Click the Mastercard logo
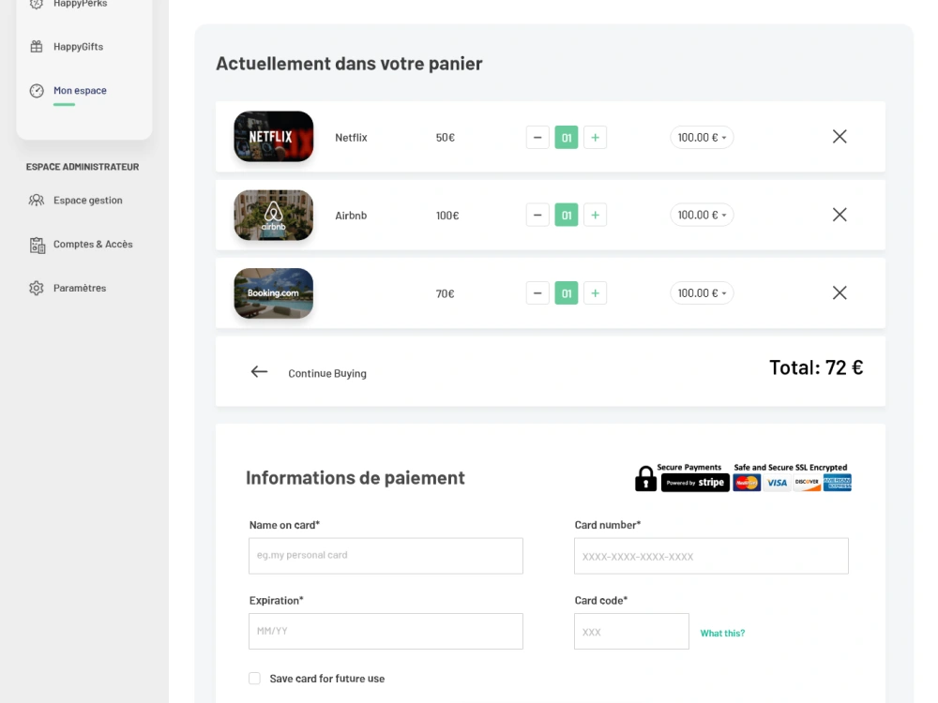Viewport: 938px width, 703px height. coord(747,483)
